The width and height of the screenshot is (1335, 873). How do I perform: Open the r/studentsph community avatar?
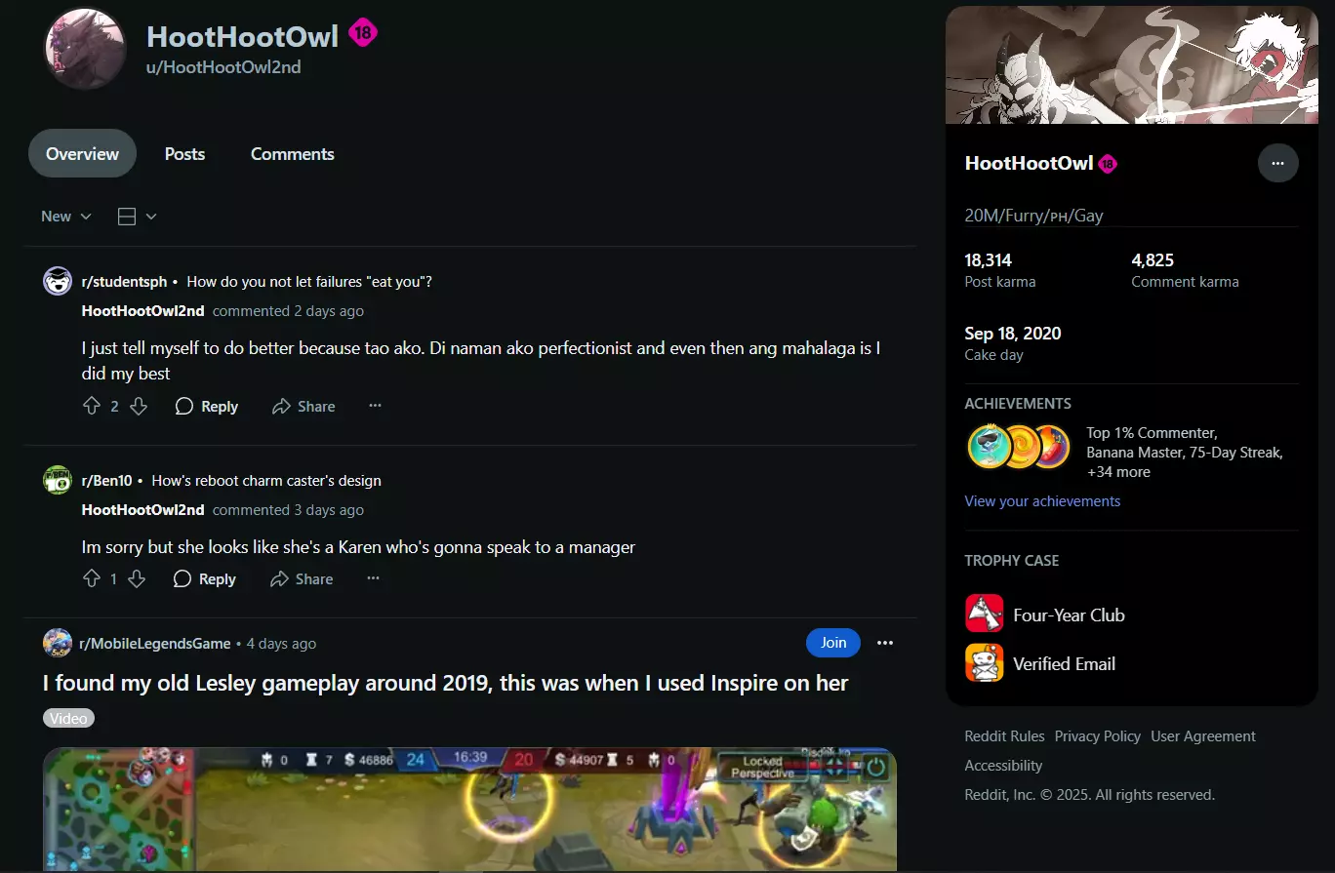[x=58, y=281]
